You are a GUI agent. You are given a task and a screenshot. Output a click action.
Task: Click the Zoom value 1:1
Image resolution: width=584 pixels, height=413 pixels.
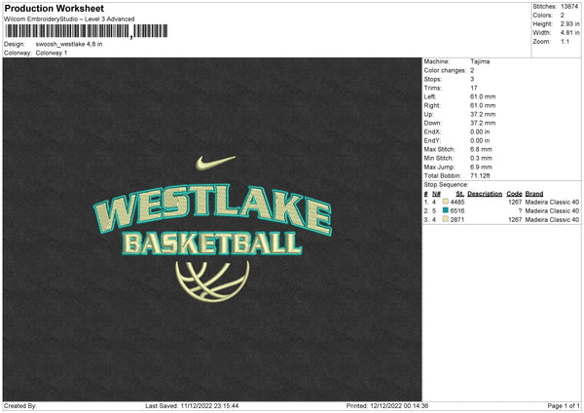click(x=565, y=42)
